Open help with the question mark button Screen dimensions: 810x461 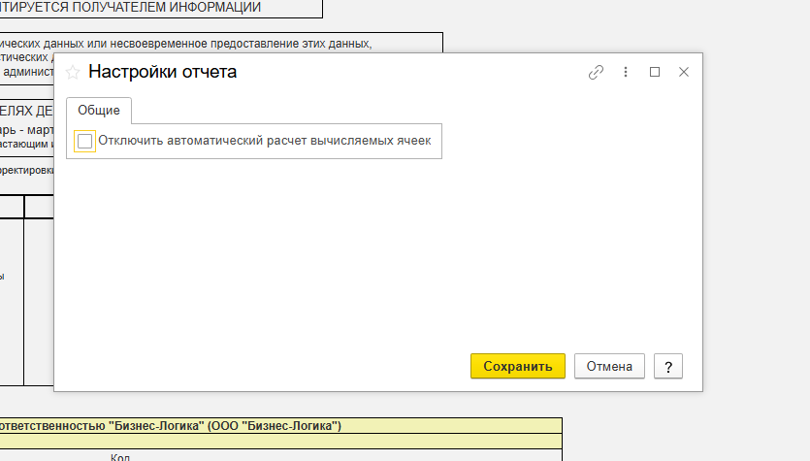point(668,366)
